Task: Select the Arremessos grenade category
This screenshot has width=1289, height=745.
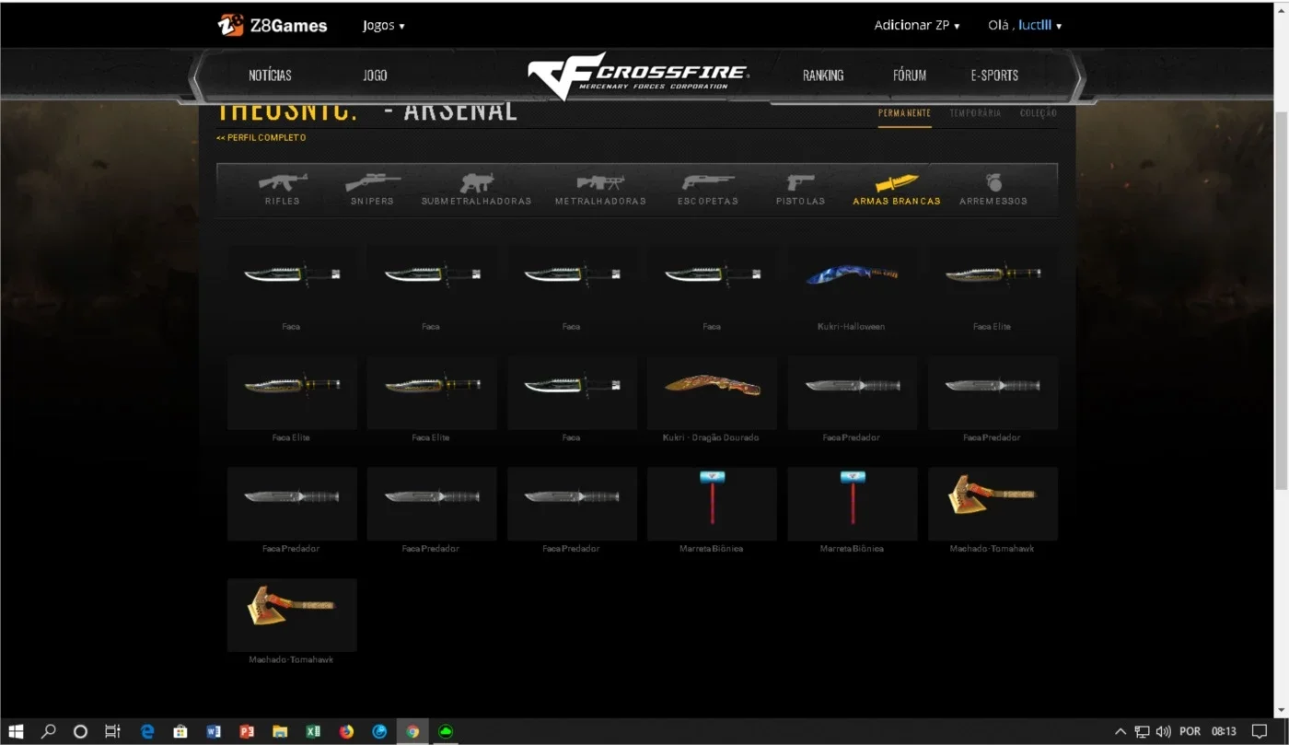Action: tap(993, 190)
